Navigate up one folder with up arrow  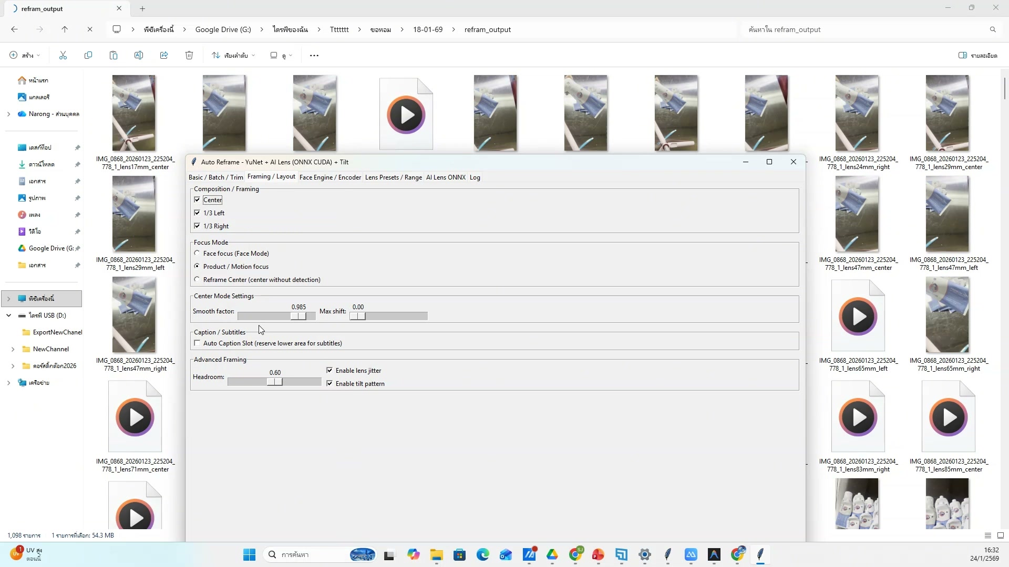(x=65, y=29)
